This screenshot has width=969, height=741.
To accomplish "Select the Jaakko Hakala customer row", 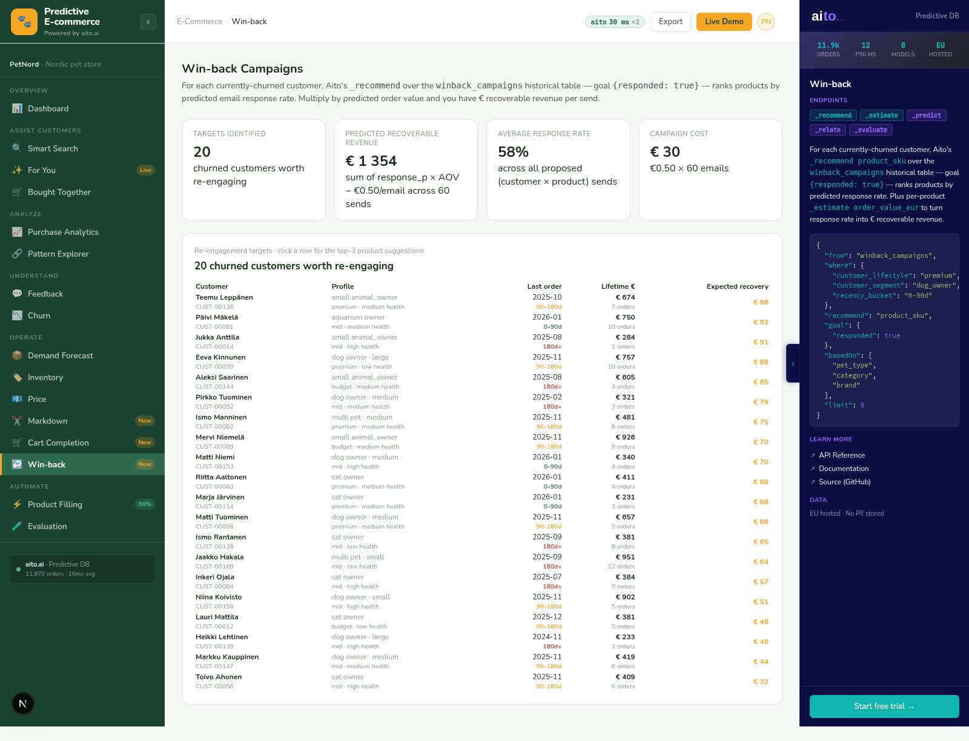I will coord(482,561).
